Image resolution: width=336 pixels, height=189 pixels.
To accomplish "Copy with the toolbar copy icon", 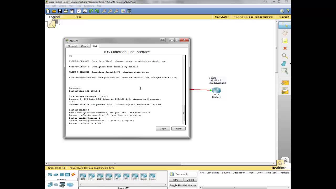I will [79, 11].
